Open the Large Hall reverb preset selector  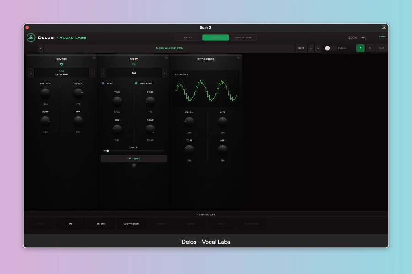[x=61, y=73]
